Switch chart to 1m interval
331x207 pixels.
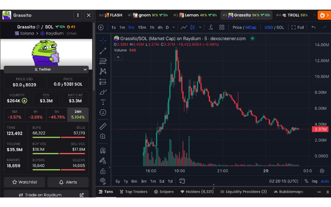(122, 27)
